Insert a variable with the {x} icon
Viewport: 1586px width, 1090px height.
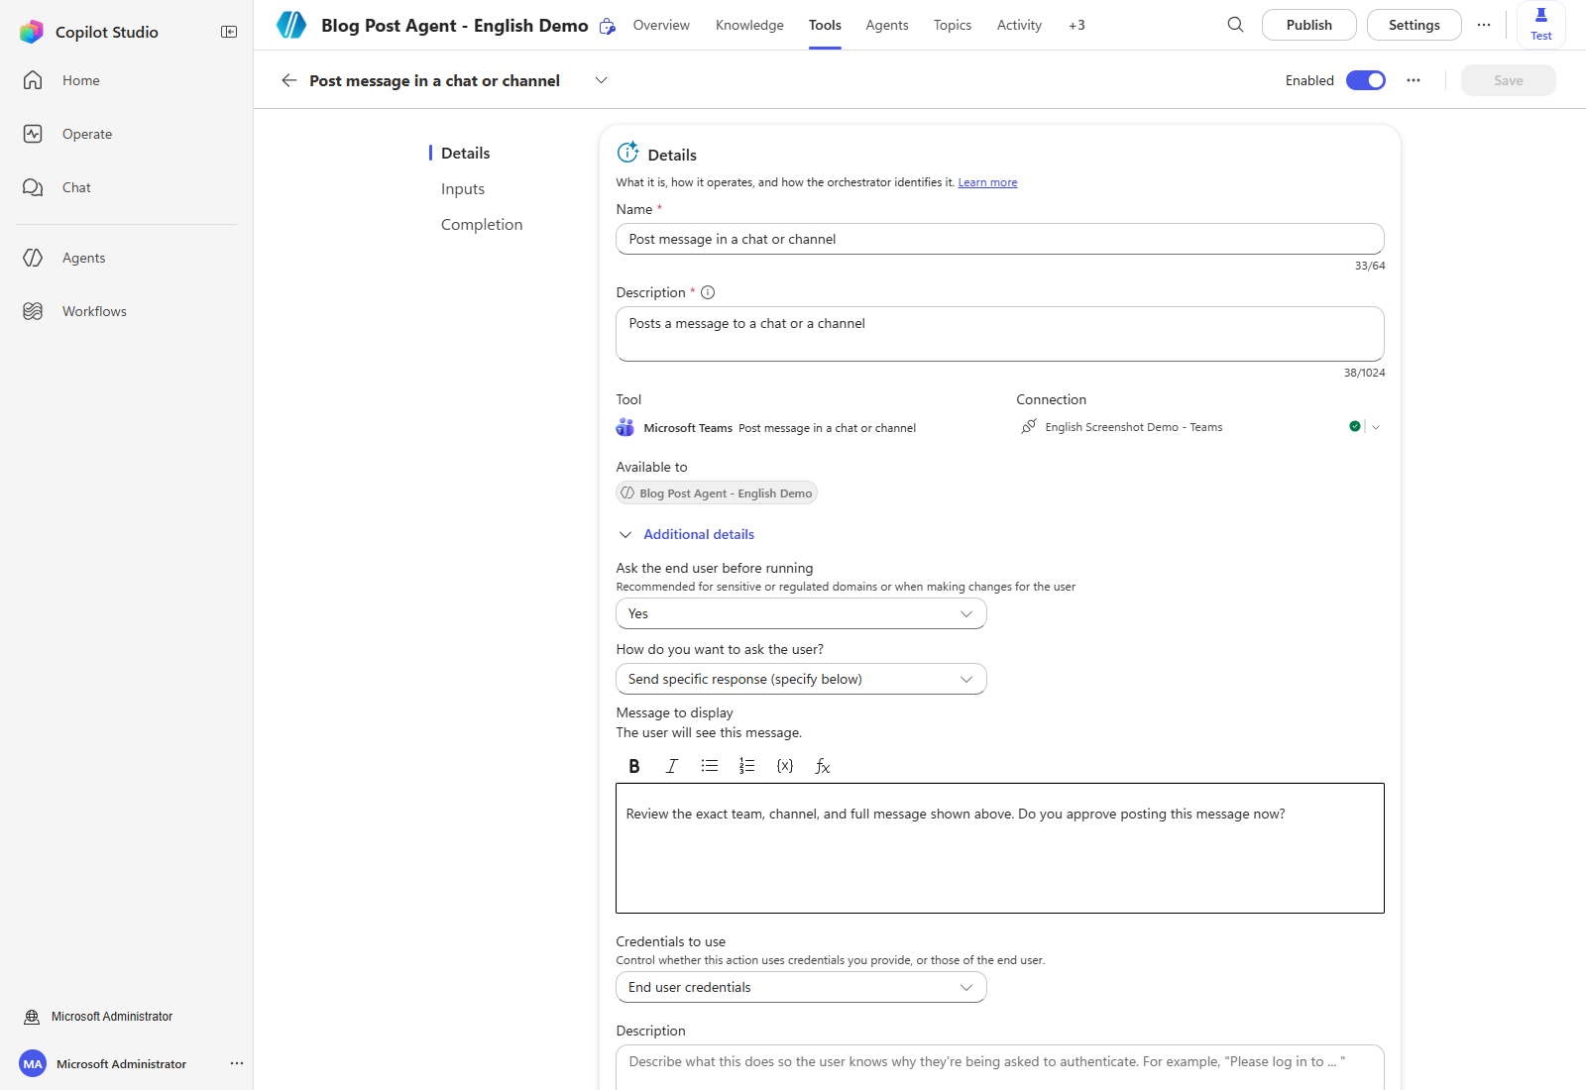(785, 766)
